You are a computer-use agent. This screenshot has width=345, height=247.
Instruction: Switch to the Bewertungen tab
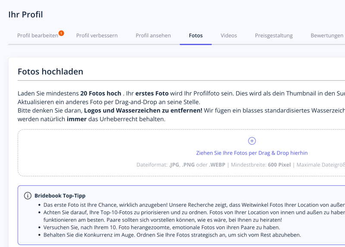tap(327, 35)
